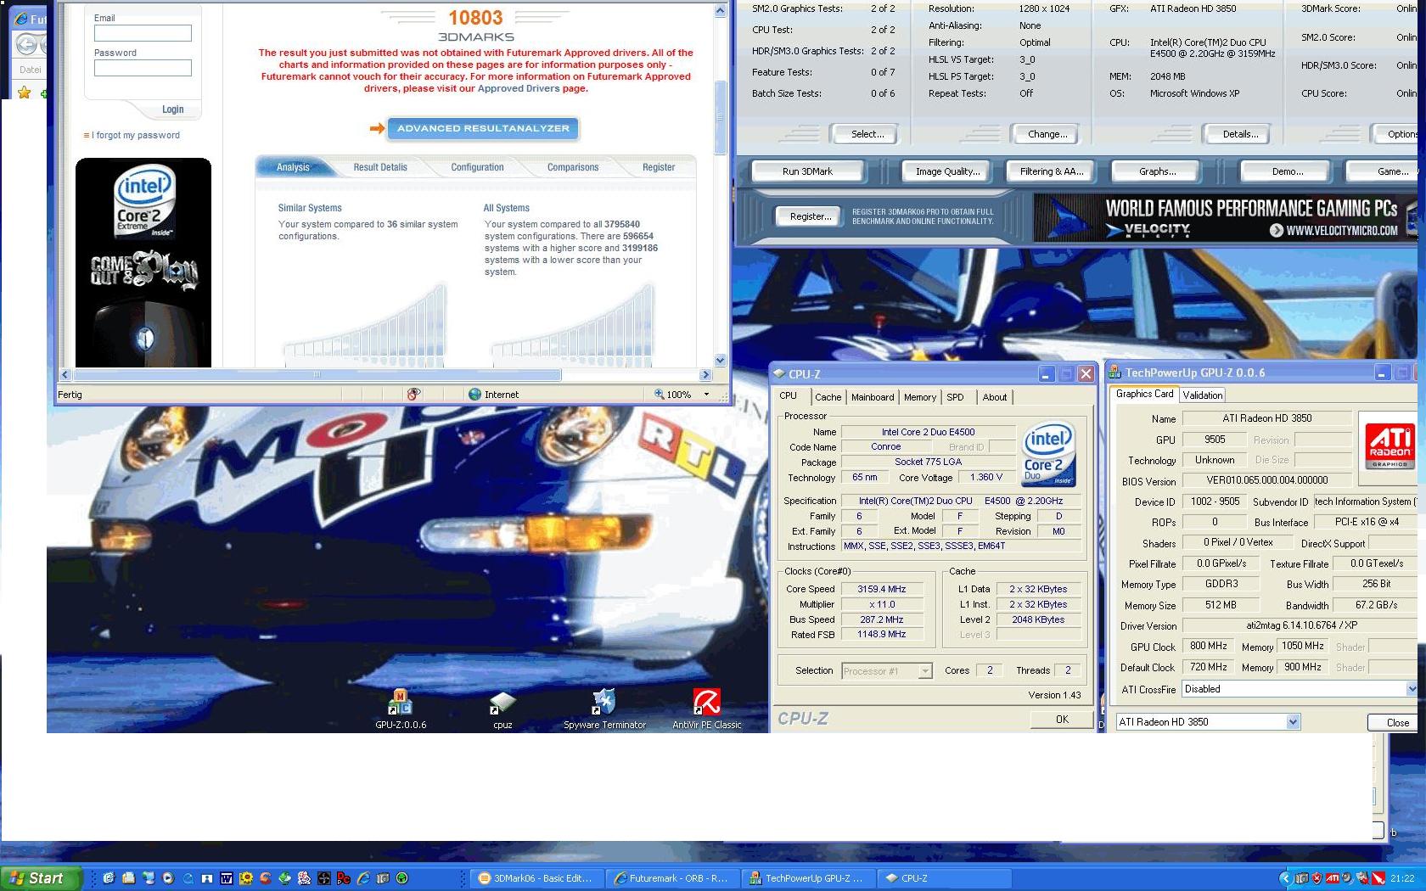Click red shield icon in system tray
Screen dimensions: 1426x891
point(1317,878)
